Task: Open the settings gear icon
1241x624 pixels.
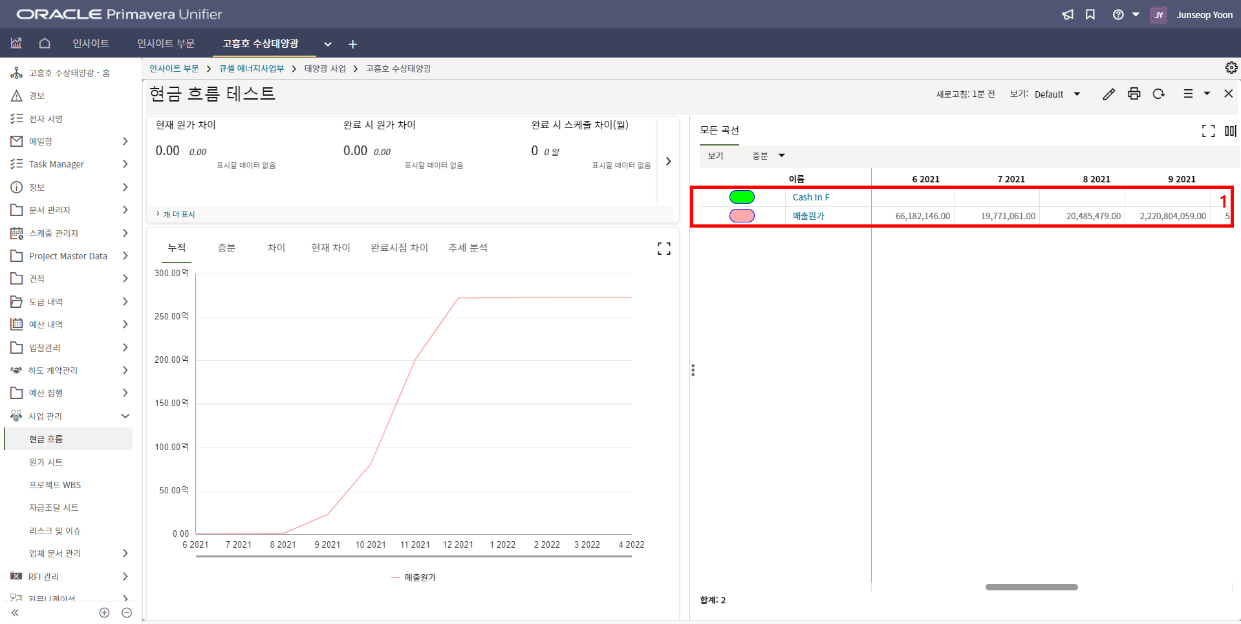Action: coord(1231,68)
